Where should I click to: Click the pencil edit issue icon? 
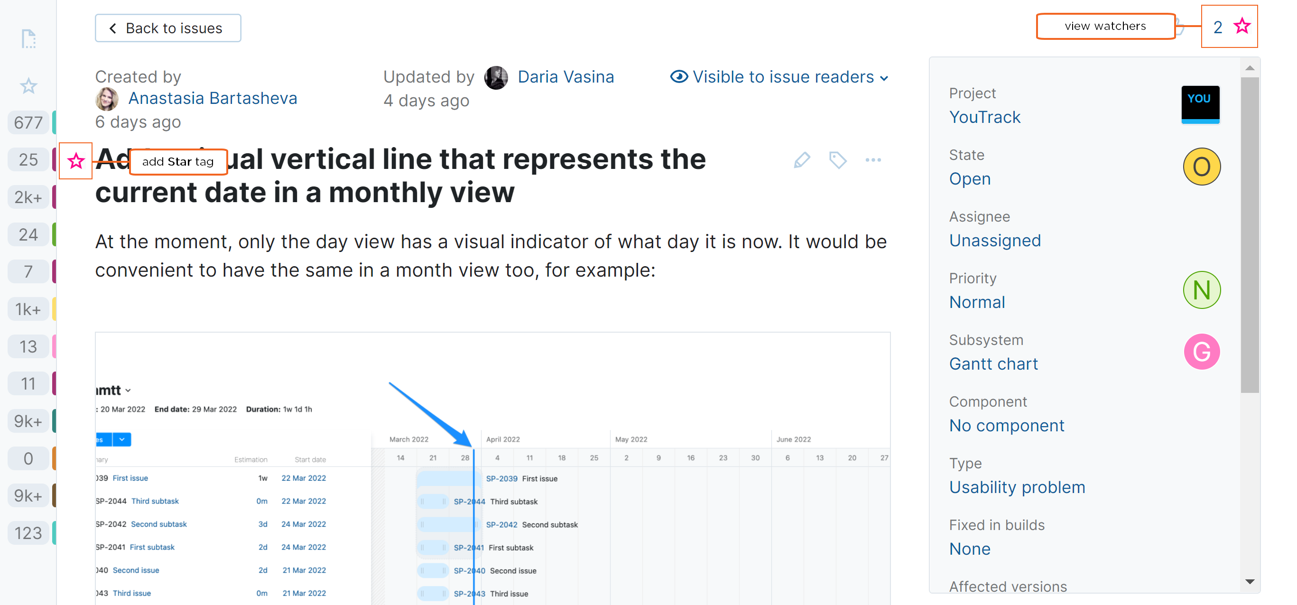(x=802, y=160)
